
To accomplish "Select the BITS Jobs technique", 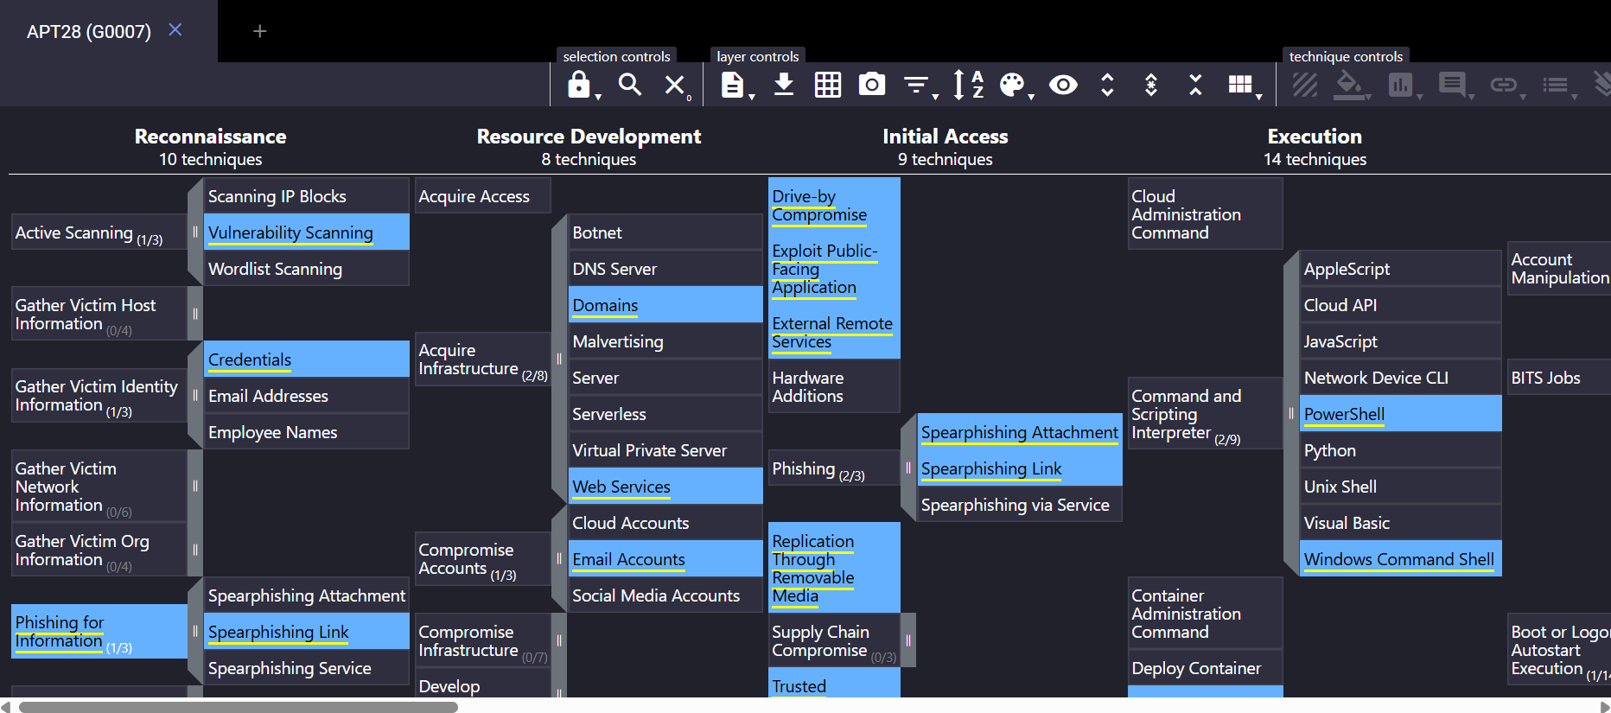I will pyautogui.click(x=1559, y=378).
